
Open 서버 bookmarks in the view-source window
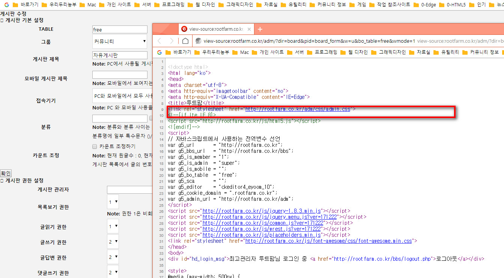pyautogui.click(x=296, y=52)
